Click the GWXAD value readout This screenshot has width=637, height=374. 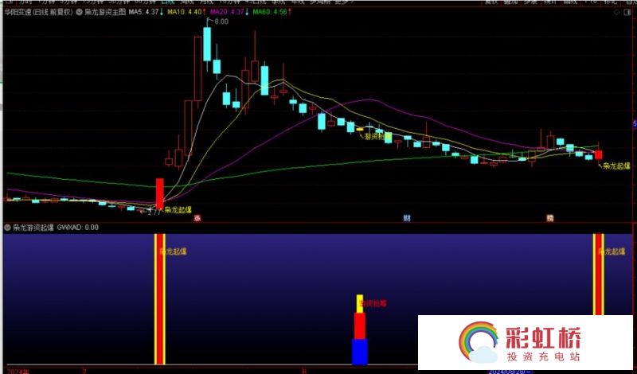(78, 227)
